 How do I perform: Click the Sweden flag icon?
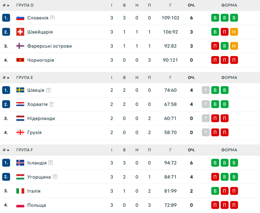(20, 90)
